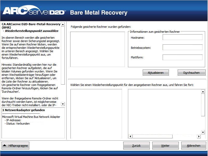
Task: Click Zurück to go back
Action: [x=136, y=145]
